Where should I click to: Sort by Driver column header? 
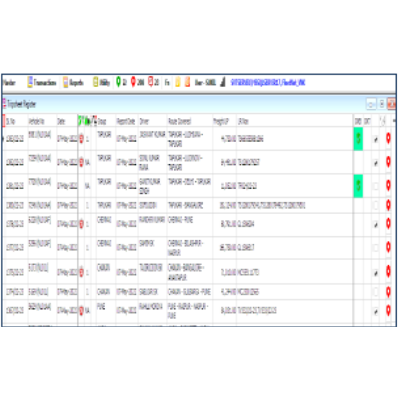click(144, 122)
